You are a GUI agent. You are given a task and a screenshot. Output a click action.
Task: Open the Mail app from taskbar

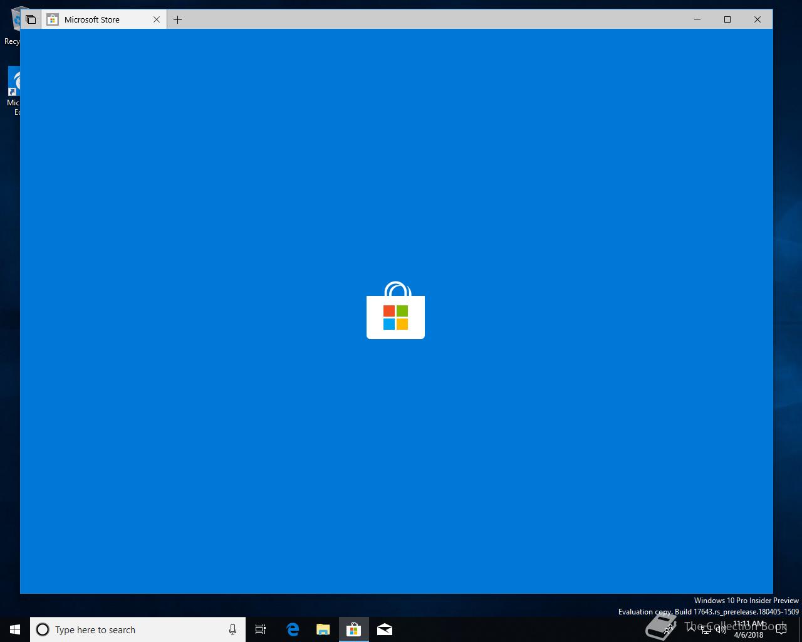click(385, 629)
